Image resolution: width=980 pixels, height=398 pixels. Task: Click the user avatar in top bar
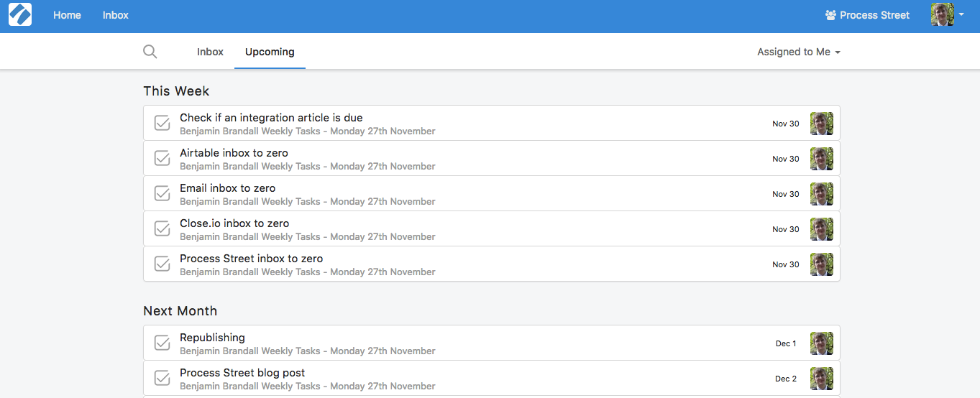point(943,14)
